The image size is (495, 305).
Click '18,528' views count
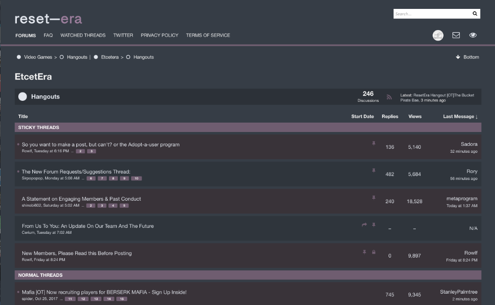click(x=414, y=201)
